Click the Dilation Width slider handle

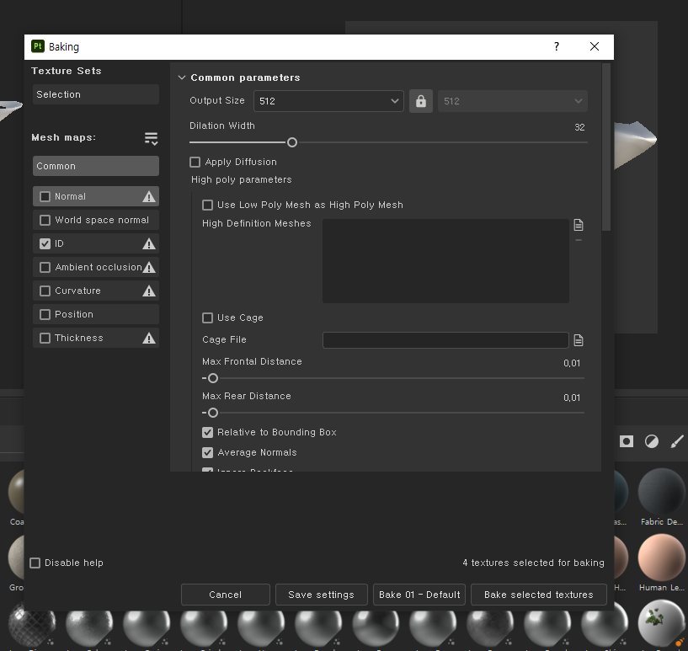tap(291, 142)
